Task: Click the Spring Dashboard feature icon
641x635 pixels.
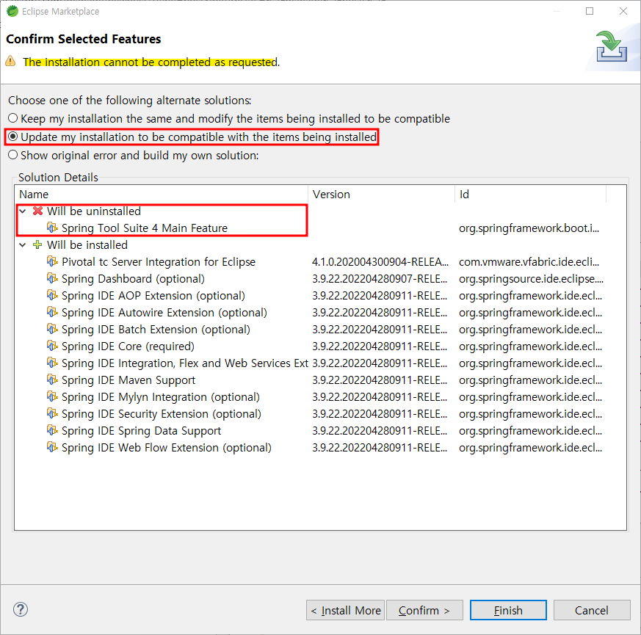Action: 52,278
